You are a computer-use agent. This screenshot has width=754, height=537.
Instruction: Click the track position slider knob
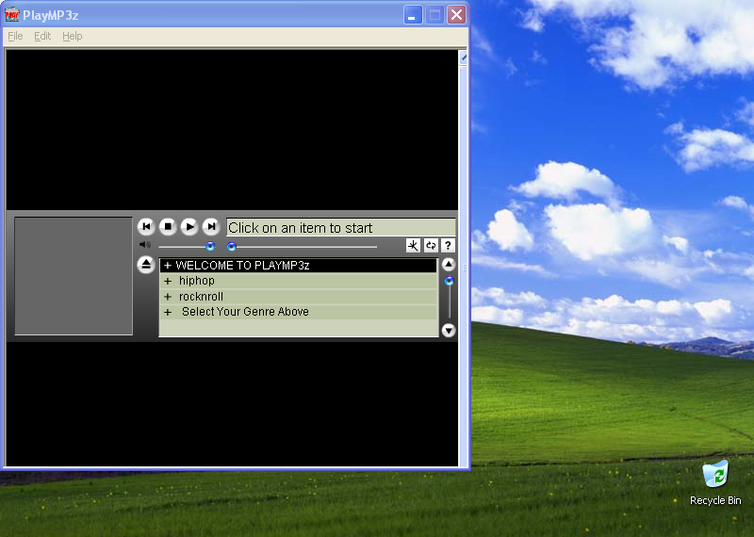[x=231, y=246]
